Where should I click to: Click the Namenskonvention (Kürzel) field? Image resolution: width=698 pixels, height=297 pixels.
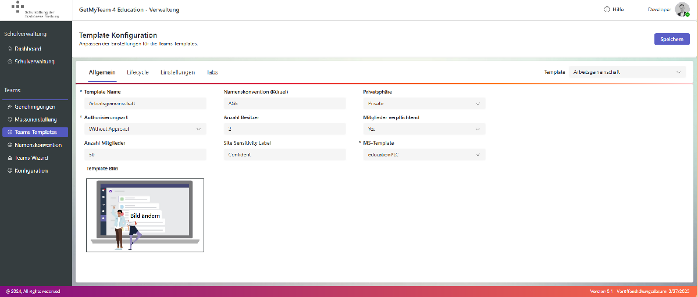[x=285, y=103]
